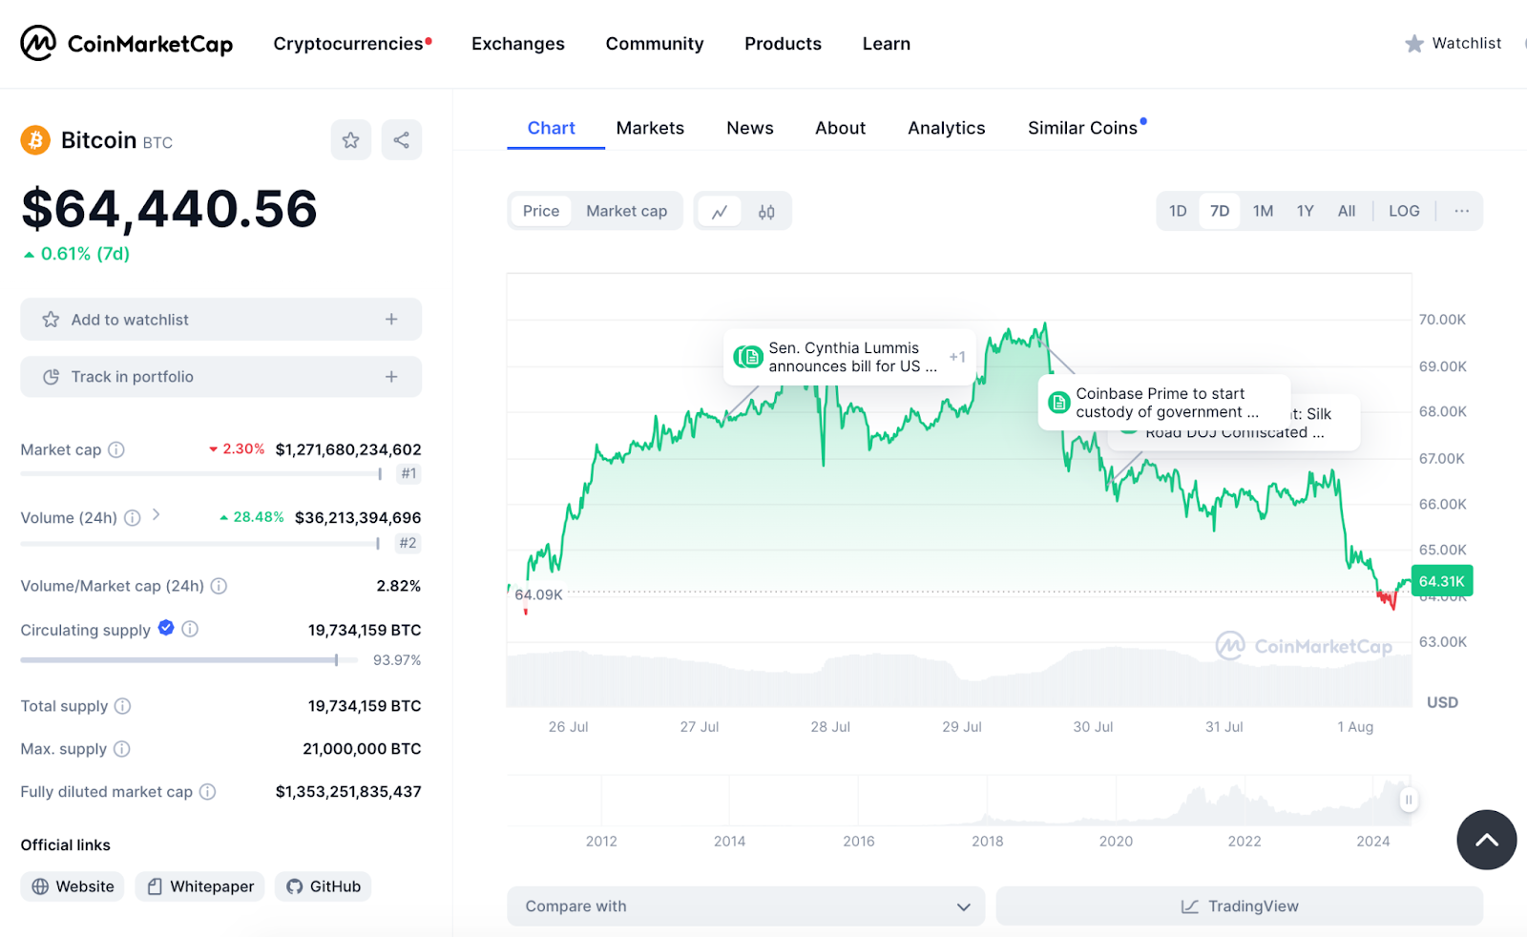Click the CoinMarketCap logo

pyautogui.click(x=127, y=43)
